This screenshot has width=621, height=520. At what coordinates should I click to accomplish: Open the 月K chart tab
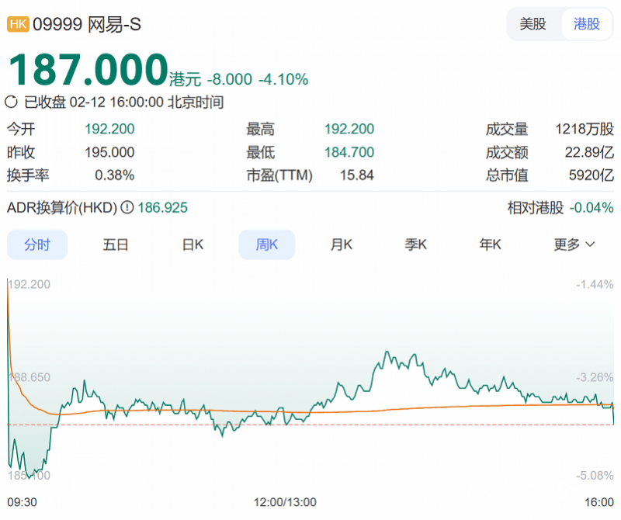coord(342,244)
